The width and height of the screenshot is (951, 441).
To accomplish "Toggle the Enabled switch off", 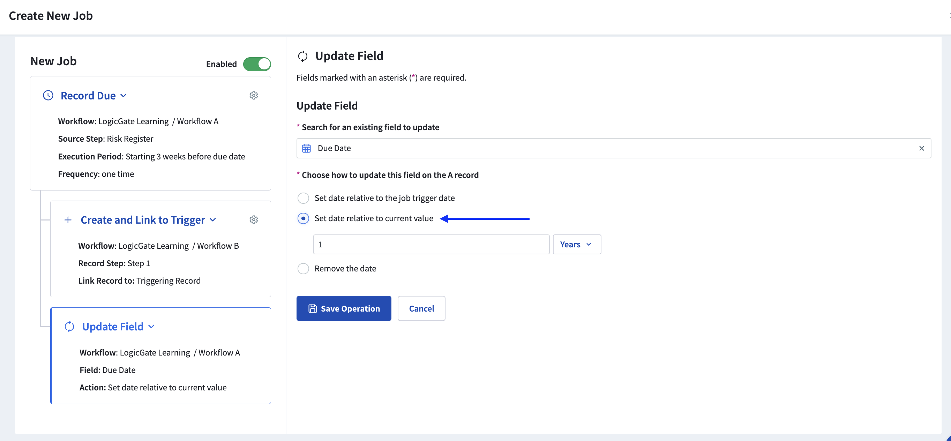I will tap(257, 64).
